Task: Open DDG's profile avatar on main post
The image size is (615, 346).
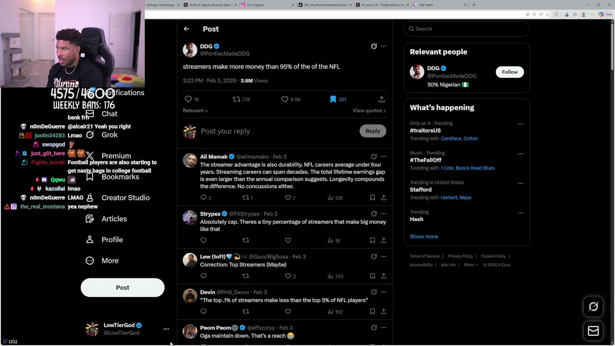Action: point(190,50)
